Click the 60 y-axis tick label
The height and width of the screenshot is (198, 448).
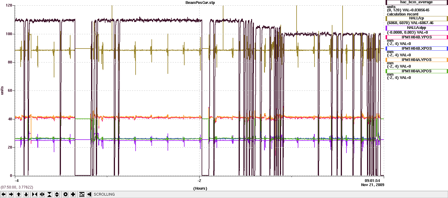10,91
